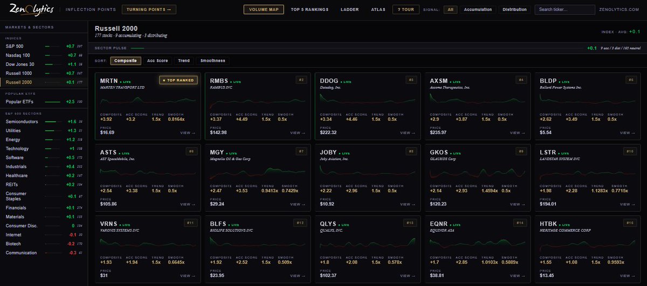Click the Top Ranked badge on MRTN

(178, 80)
